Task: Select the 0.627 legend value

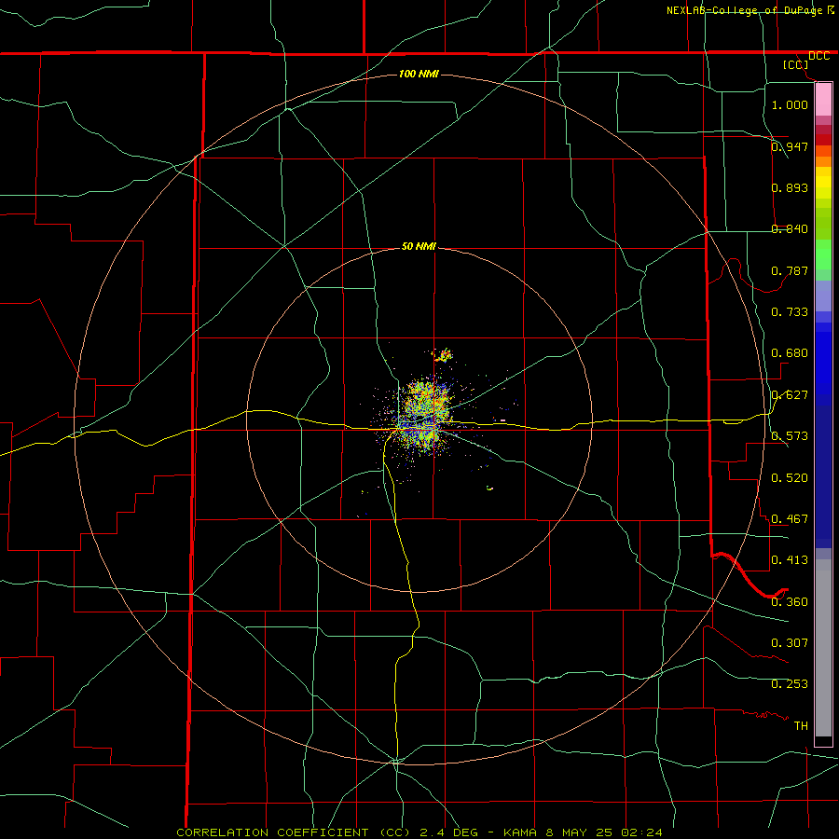Action: click(x=790, y=395)
